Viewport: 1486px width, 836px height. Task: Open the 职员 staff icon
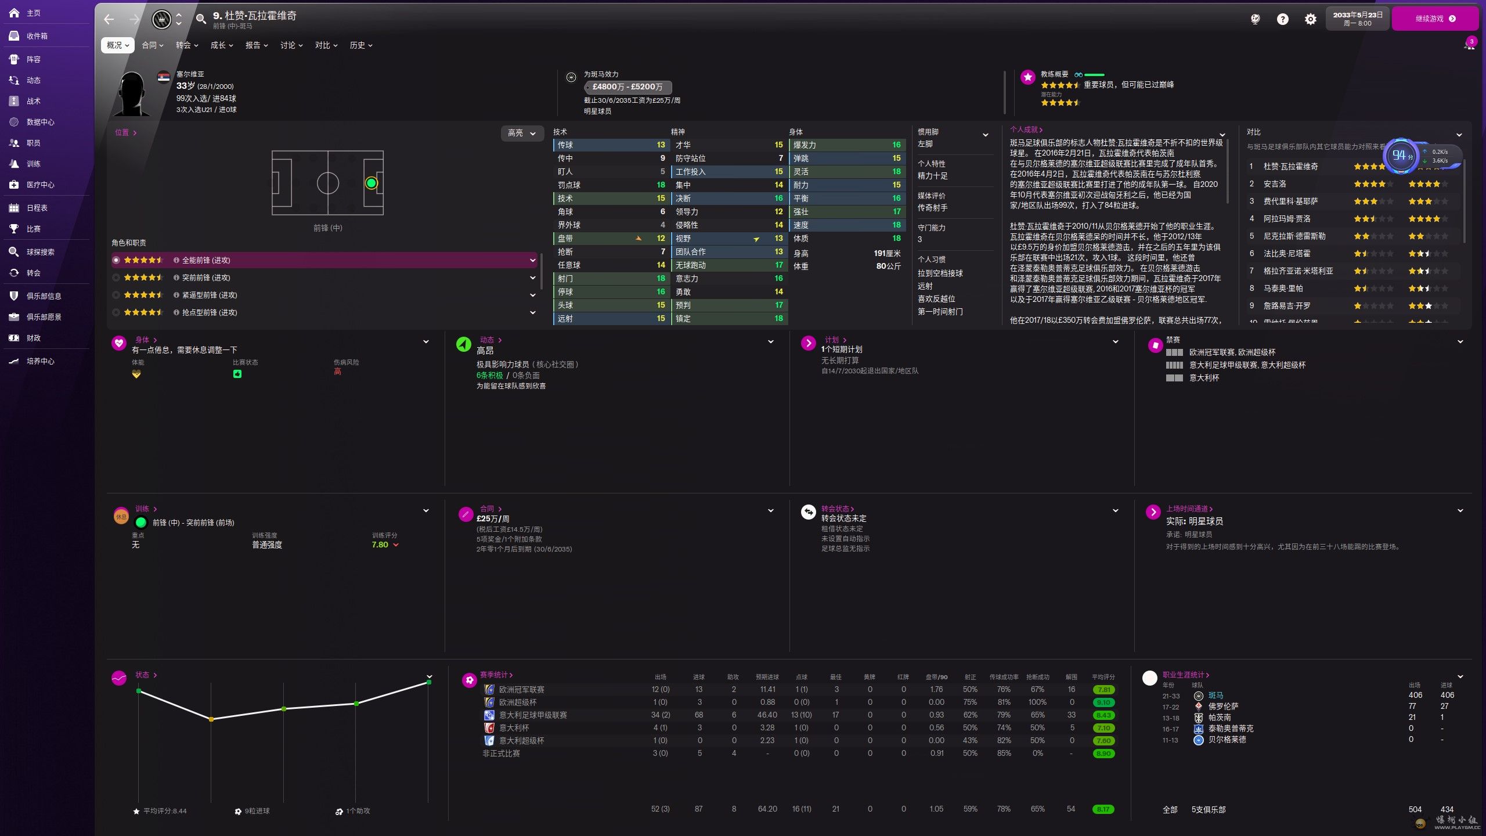(x=15, y=143)
